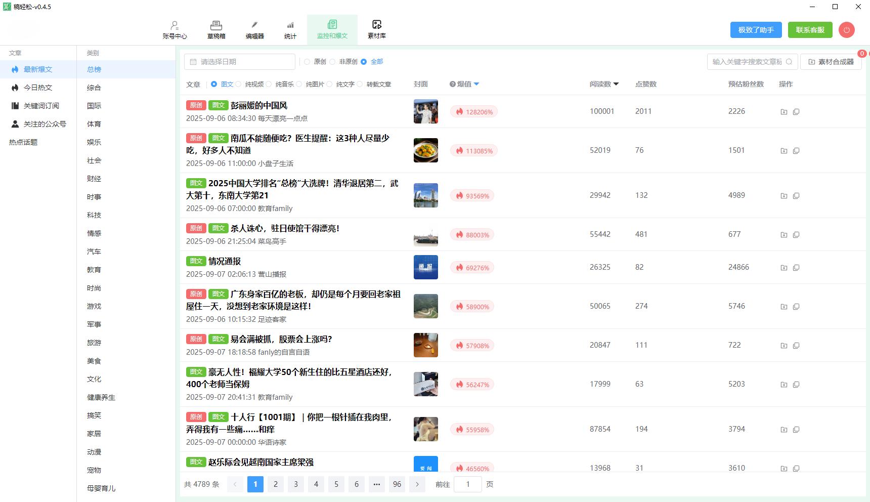The image size is (870, 502).
Task: Select the 原创 radio button filter
Action: click(x=307, y=62)
